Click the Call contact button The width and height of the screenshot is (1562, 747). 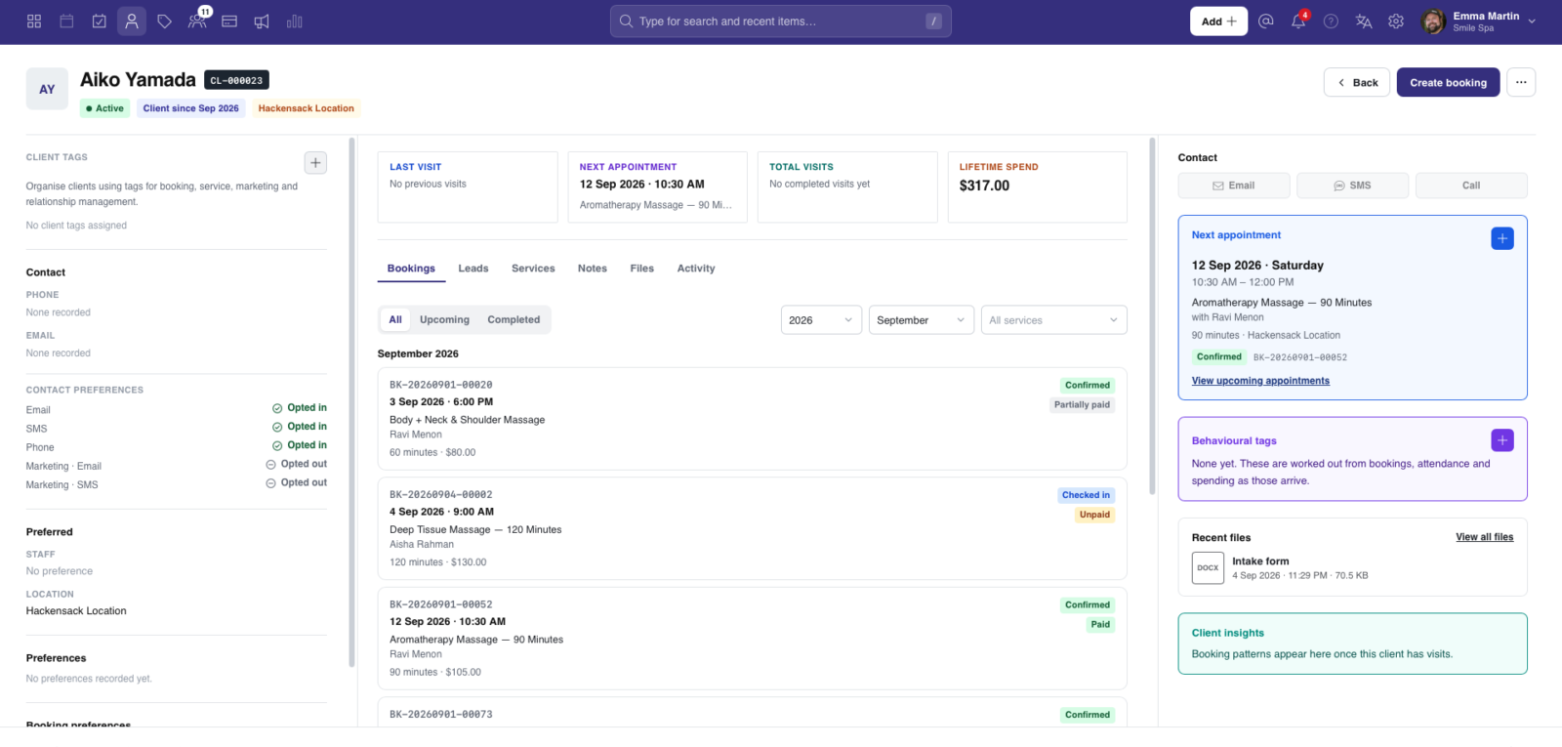point(1471,186)
